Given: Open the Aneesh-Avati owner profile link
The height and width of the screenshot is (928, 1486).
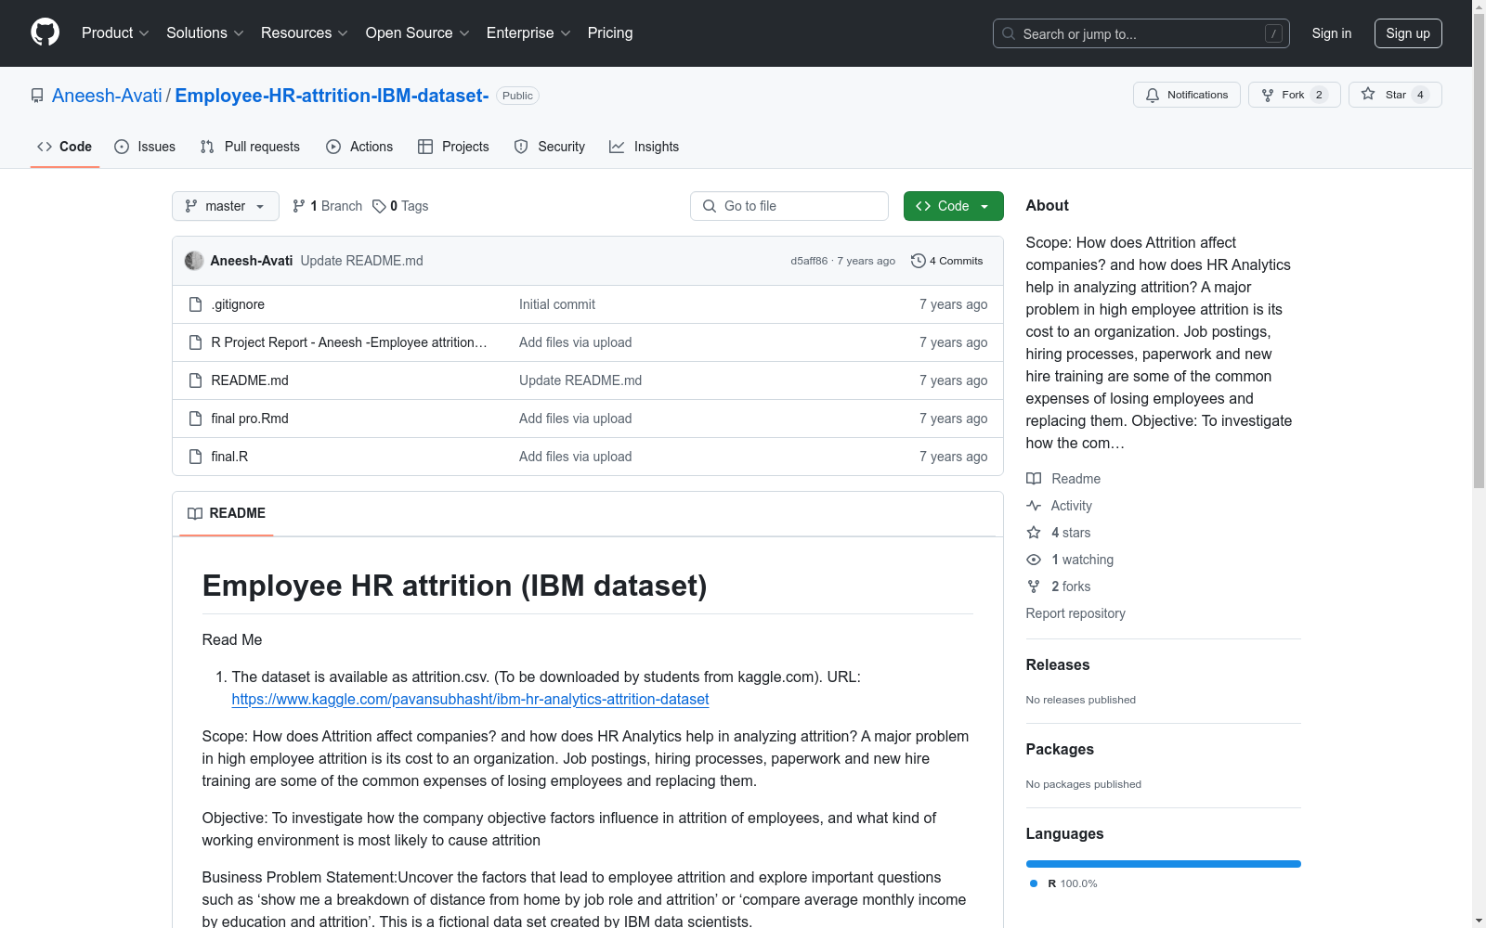Looking at the screenshot, I should tap(107, 96).
